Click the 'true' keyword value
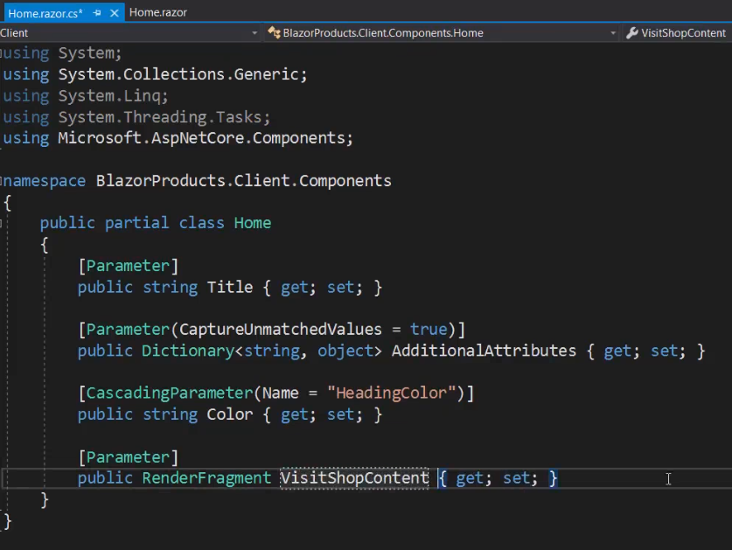This screenshot has width=732, height=550. coord(429,330)
